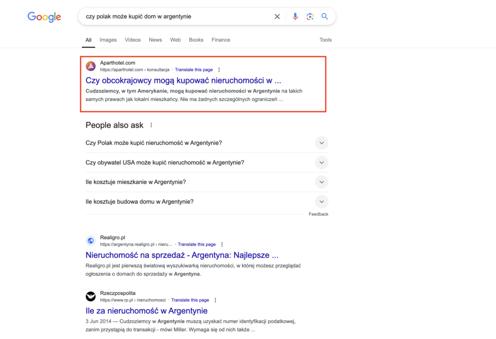Click the Aparthotel.com site favicon
Image resolution: width=496 pixels, height=339 pixels.
[91, 66]
